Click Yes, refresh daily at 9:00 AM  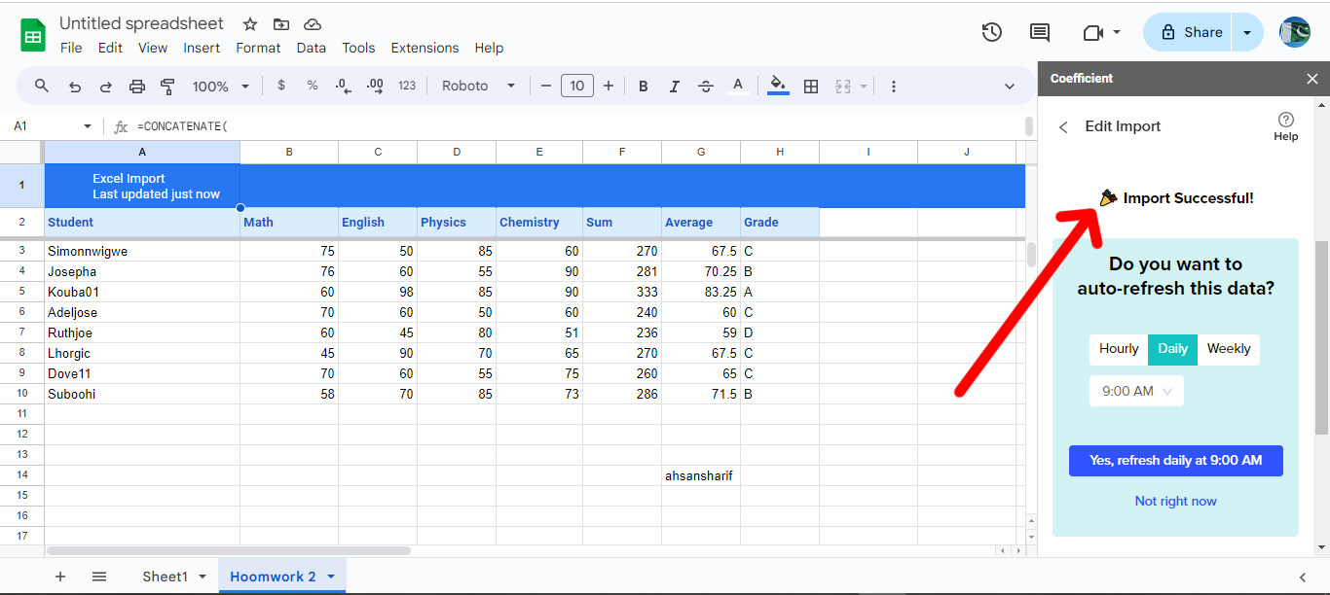point(1175,461)
